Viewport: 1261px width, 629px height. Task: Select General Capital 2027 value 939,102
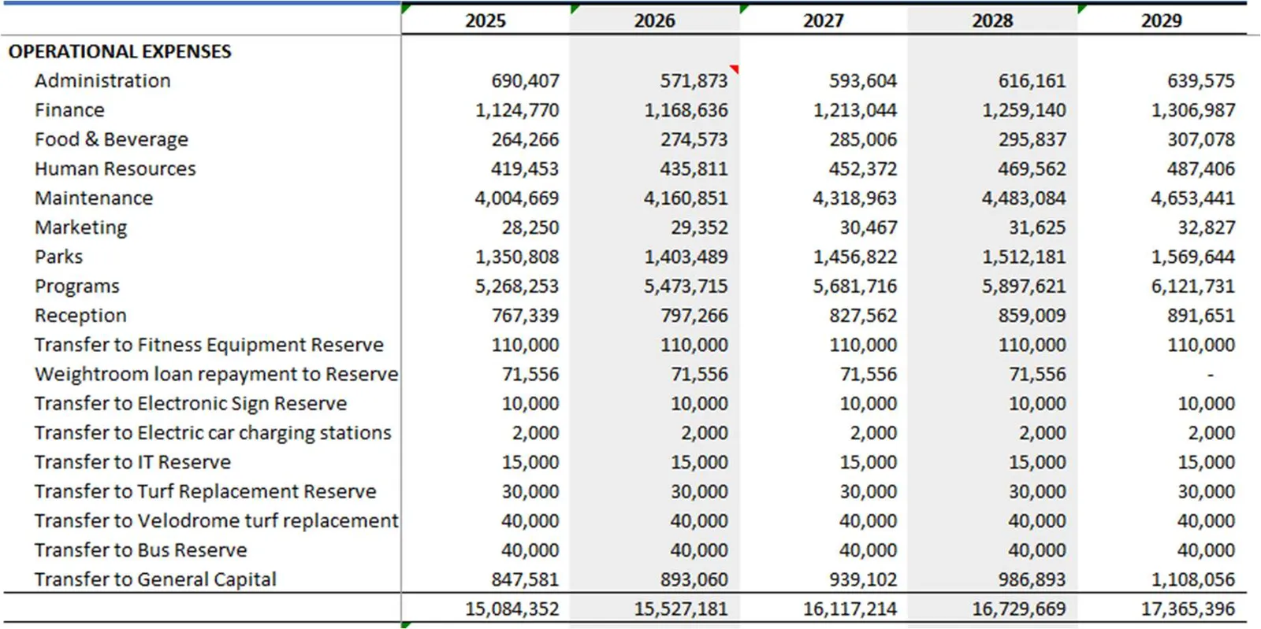[862, 579]
